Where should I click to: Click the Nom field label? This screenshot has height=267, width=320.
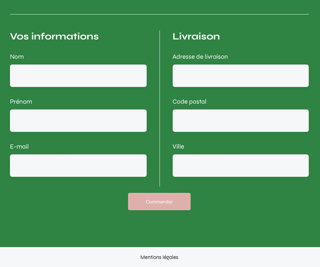click(17, 57)
